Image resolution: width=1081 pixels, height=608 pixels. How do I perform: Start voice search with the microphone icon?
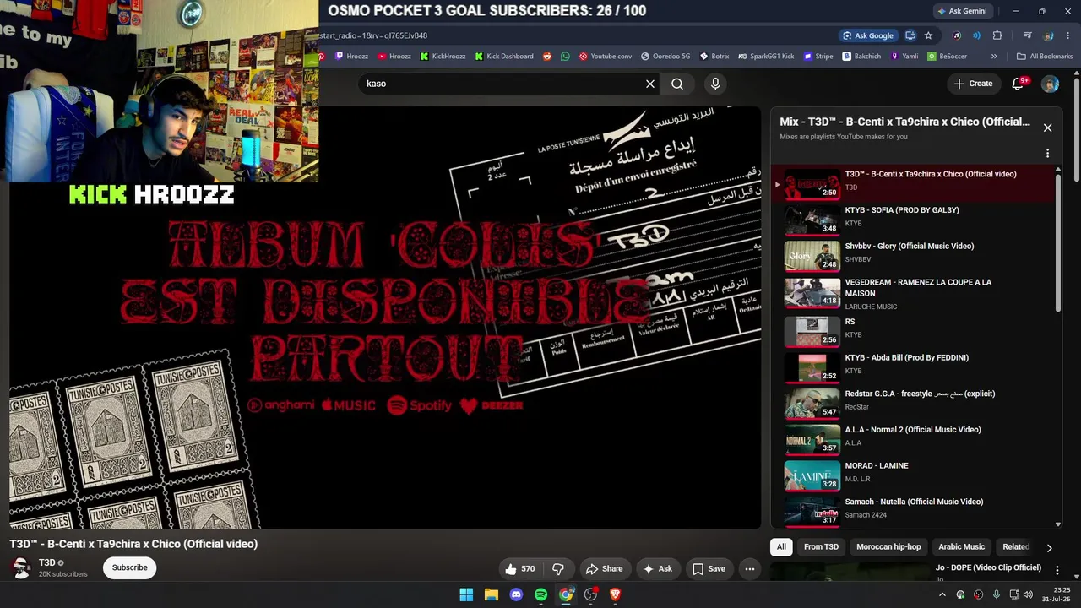[x=715, y=84]
